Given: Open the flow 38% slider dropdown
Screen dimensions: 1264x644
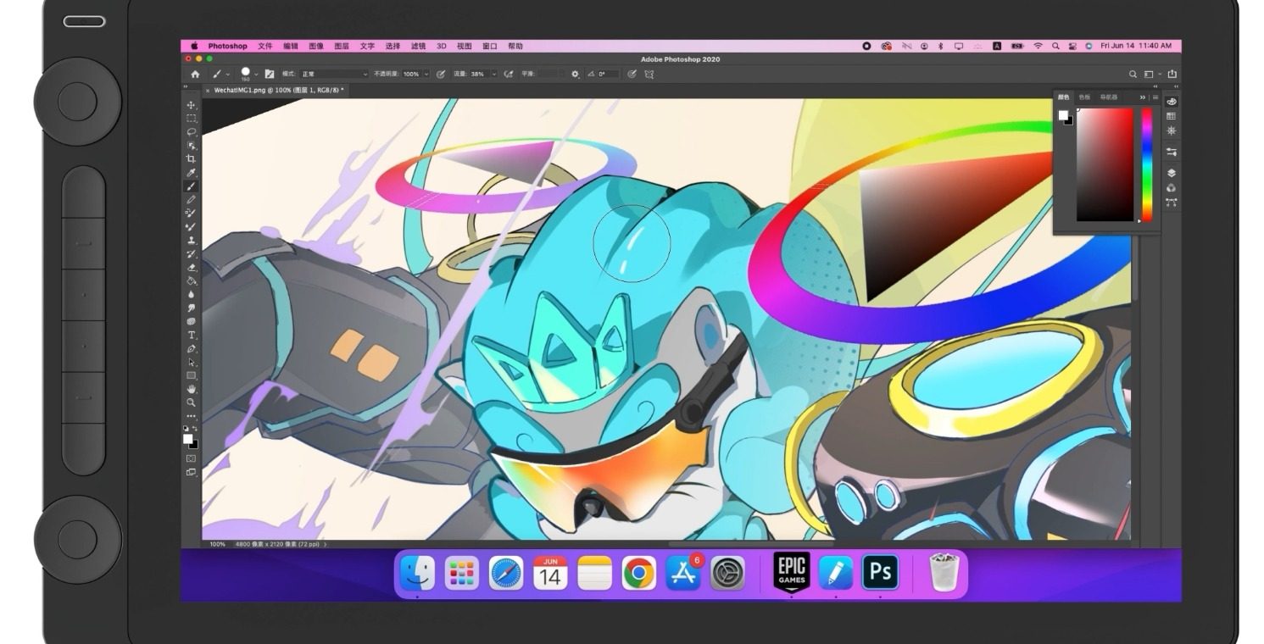Looking at the screenshot, I should pyautogui.click(x=493, y=75).
